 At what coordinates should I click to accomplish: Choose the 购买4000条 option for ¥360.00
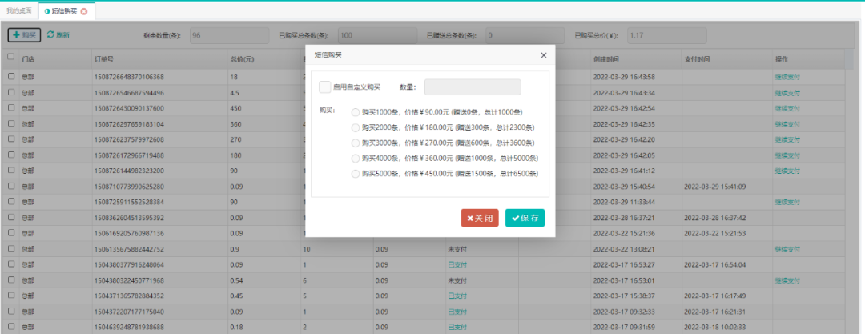(x=356, y=158)
